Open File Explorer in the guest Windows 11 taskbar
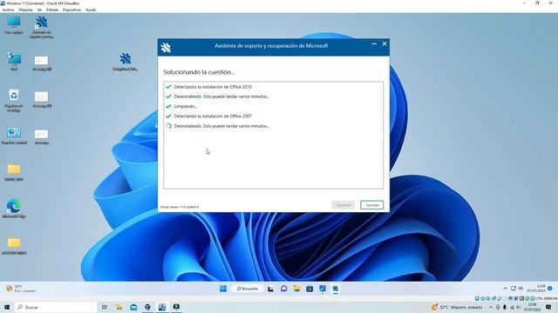 click(x=296, y=289)
